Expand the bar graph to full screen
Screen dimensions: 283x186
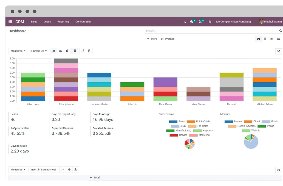click(x=278, y=51)
